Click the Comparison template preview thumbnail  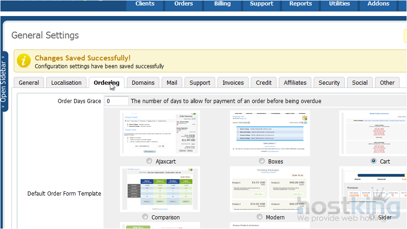(160, 189)
